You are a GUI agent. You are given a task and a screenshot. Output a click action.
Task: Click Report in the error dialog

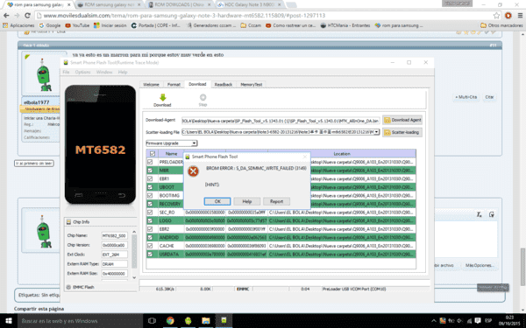pos(276,201)
